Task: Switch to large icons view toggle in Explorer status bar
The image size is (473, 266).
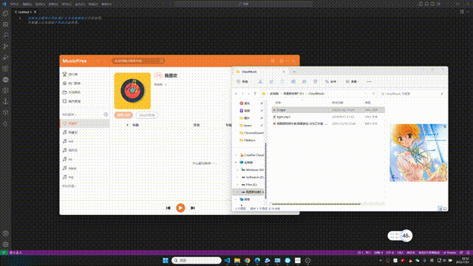Action: tap(445, 208)
